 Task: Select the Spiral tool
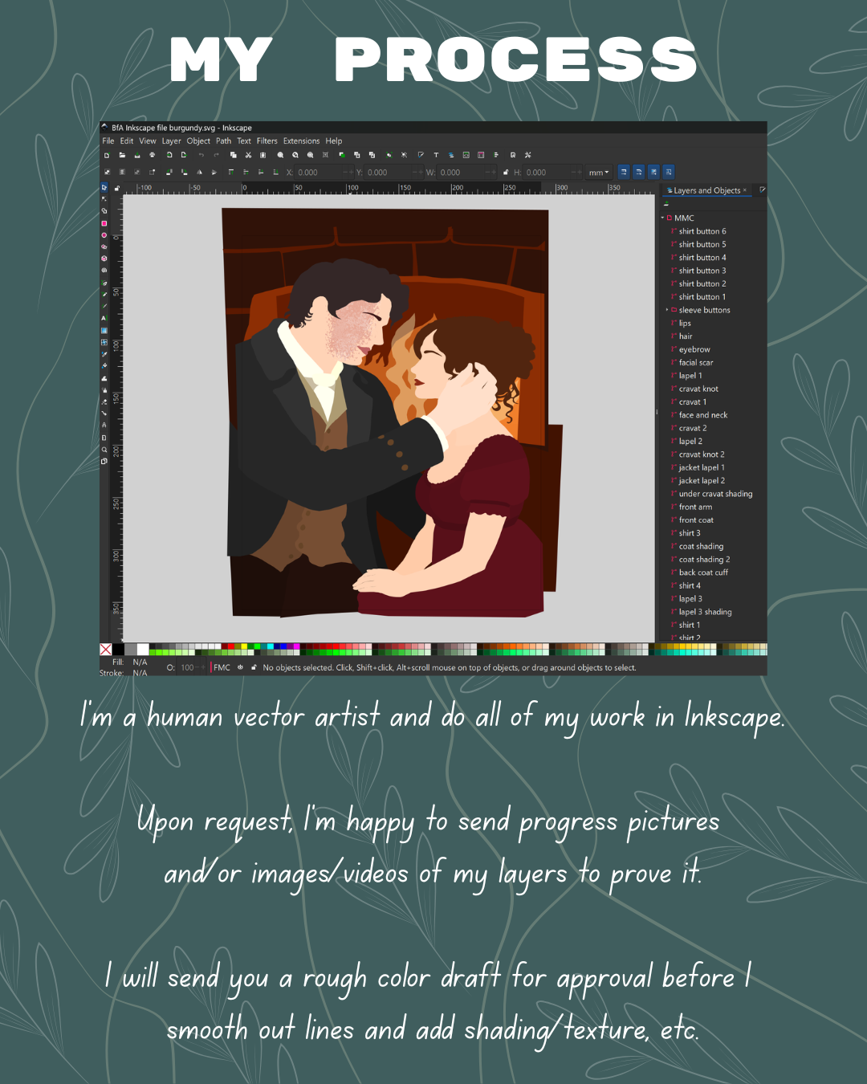pyautogui.click(x=104, y=270)
